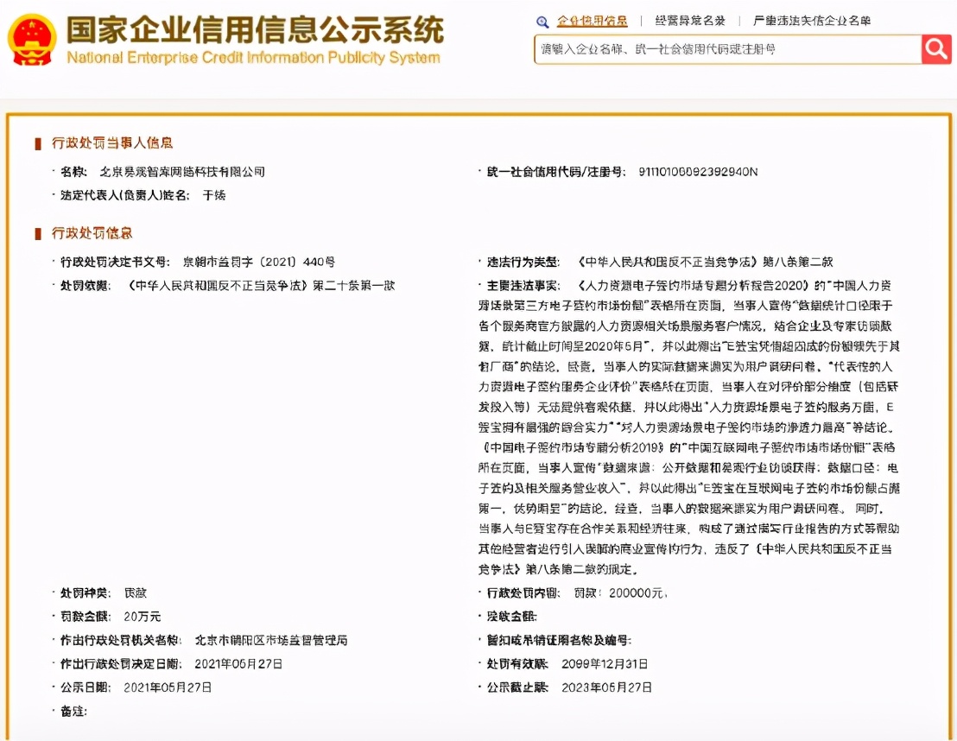Click the red magnifier search button
The height and width of the screenshot is (741, 957).
[935, 49]
